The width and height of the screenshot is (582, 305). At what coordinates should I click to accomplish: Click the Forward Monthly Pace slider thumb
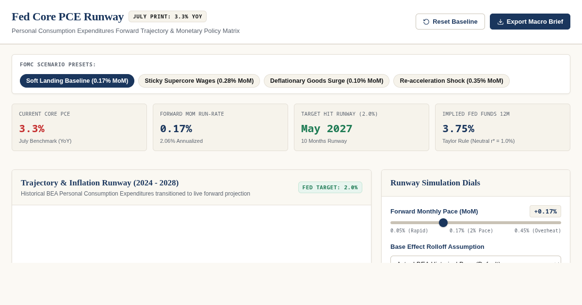click(x=443, y=223)
